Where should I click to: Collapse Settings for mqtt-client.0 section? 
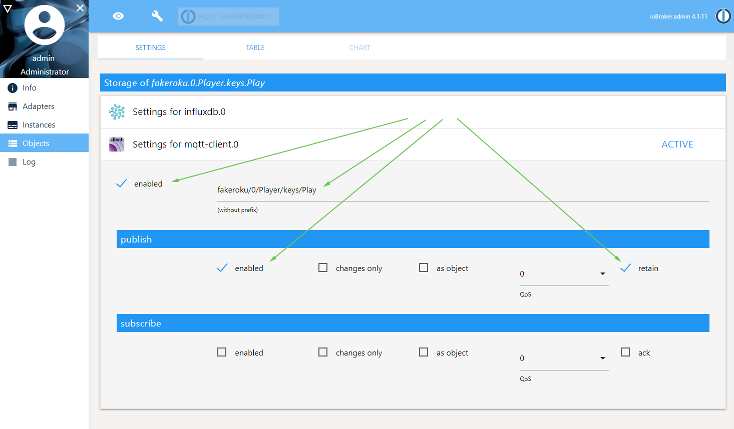pos(413,144)
